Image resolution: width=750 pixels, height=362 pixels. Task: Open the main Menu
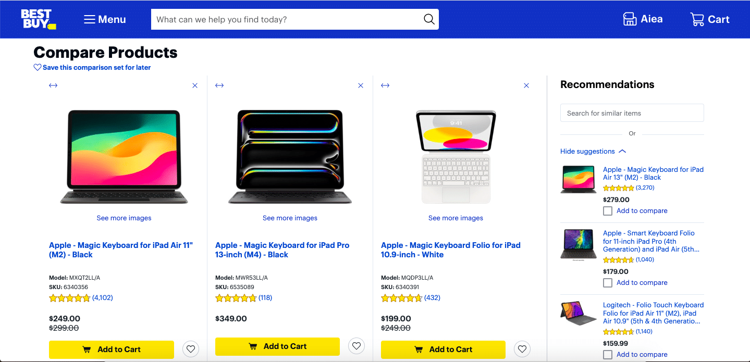tap(105, 19)
